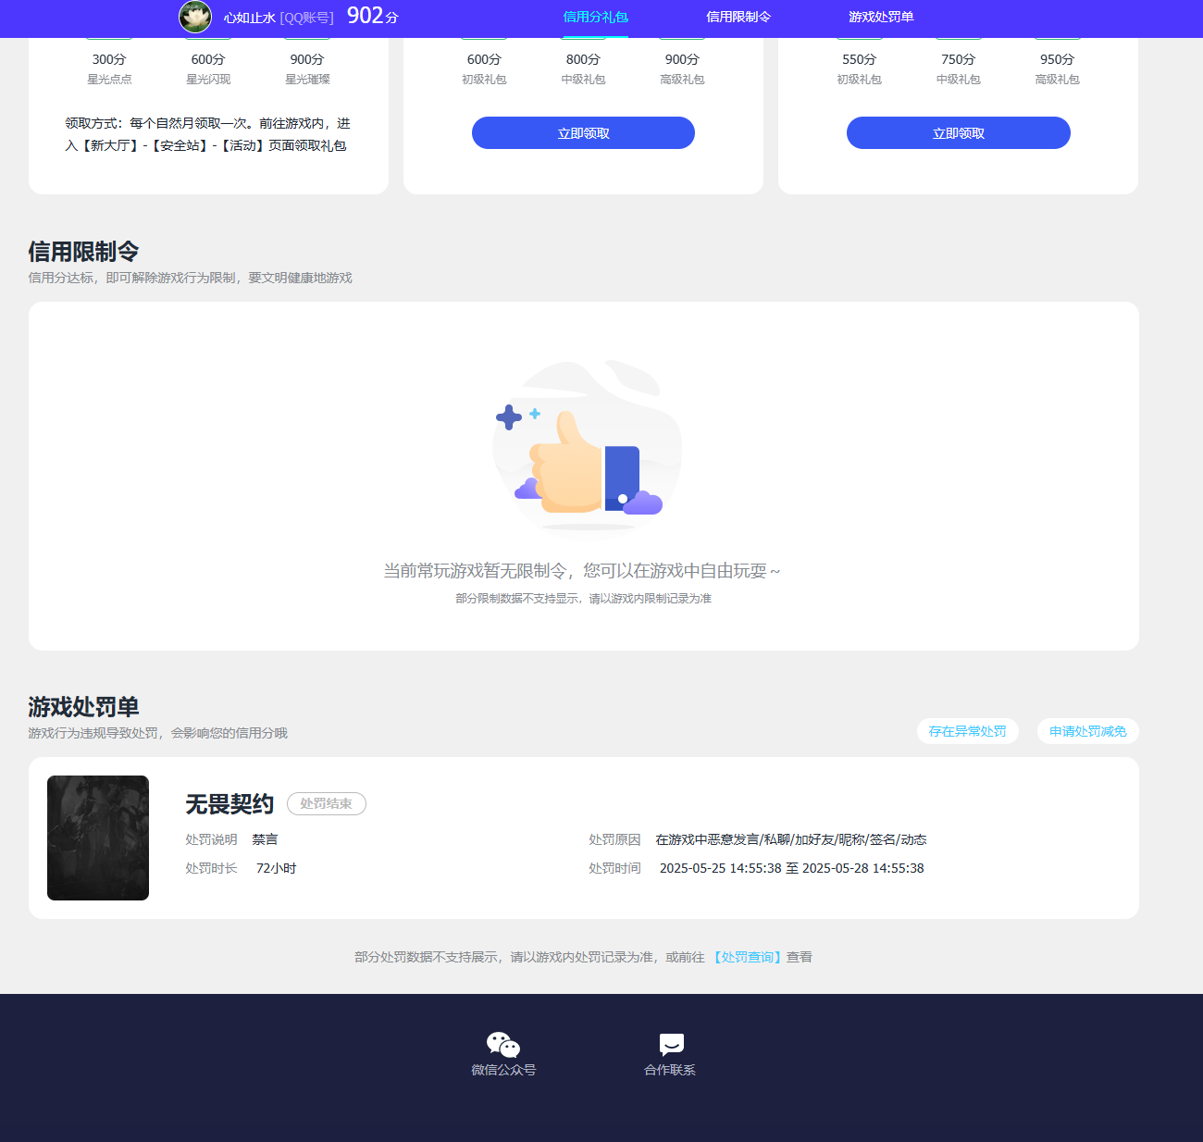Viewport: 1203px width, 1142px height.
Task: Click the 72小时 penalty duration value
Action: pyautogui.click(x=276, y=868)
